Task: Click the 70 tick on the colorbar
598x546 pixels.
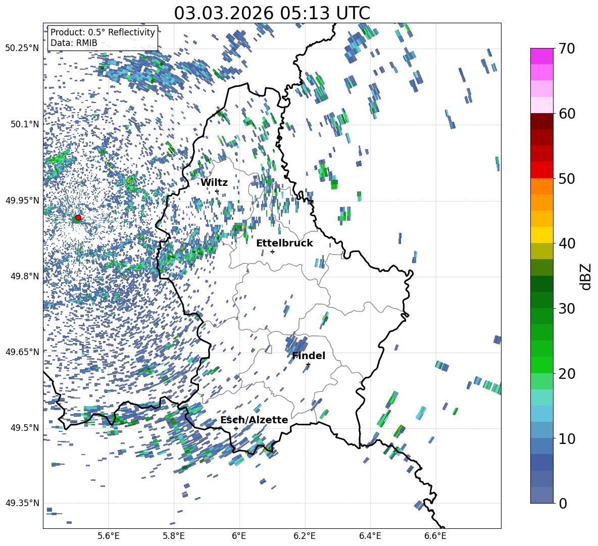Action: point(567,48)
